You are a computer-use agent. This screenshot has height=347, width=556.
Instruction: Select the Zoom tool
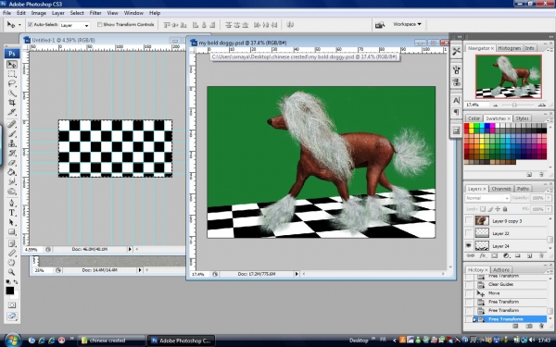point(12,272)
